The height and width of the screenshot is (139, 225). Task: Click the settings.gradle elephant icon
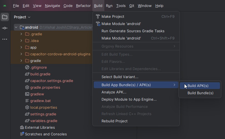coord(27,114)
